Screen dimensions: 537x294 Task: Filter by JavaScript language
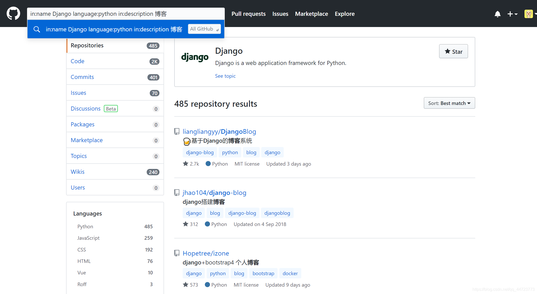tap(115, 238)
